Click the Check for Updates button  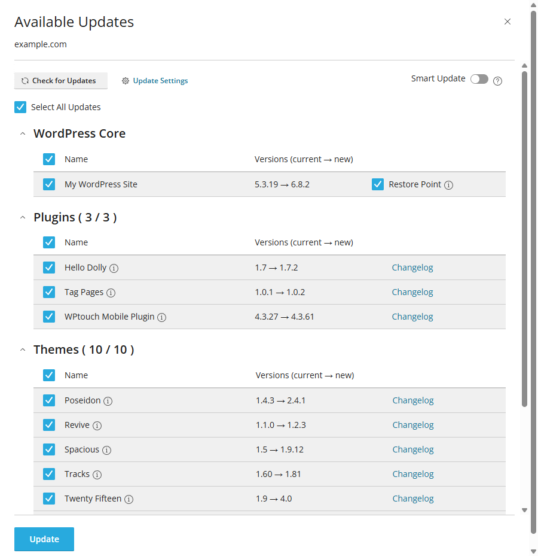60,81
